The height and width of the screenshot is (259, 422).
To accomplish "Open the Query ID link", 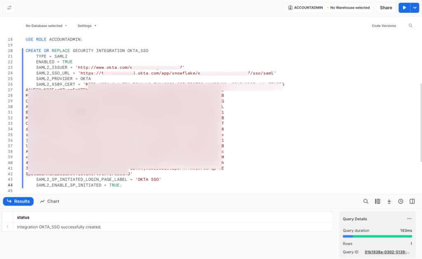I will tap(387, 252).
